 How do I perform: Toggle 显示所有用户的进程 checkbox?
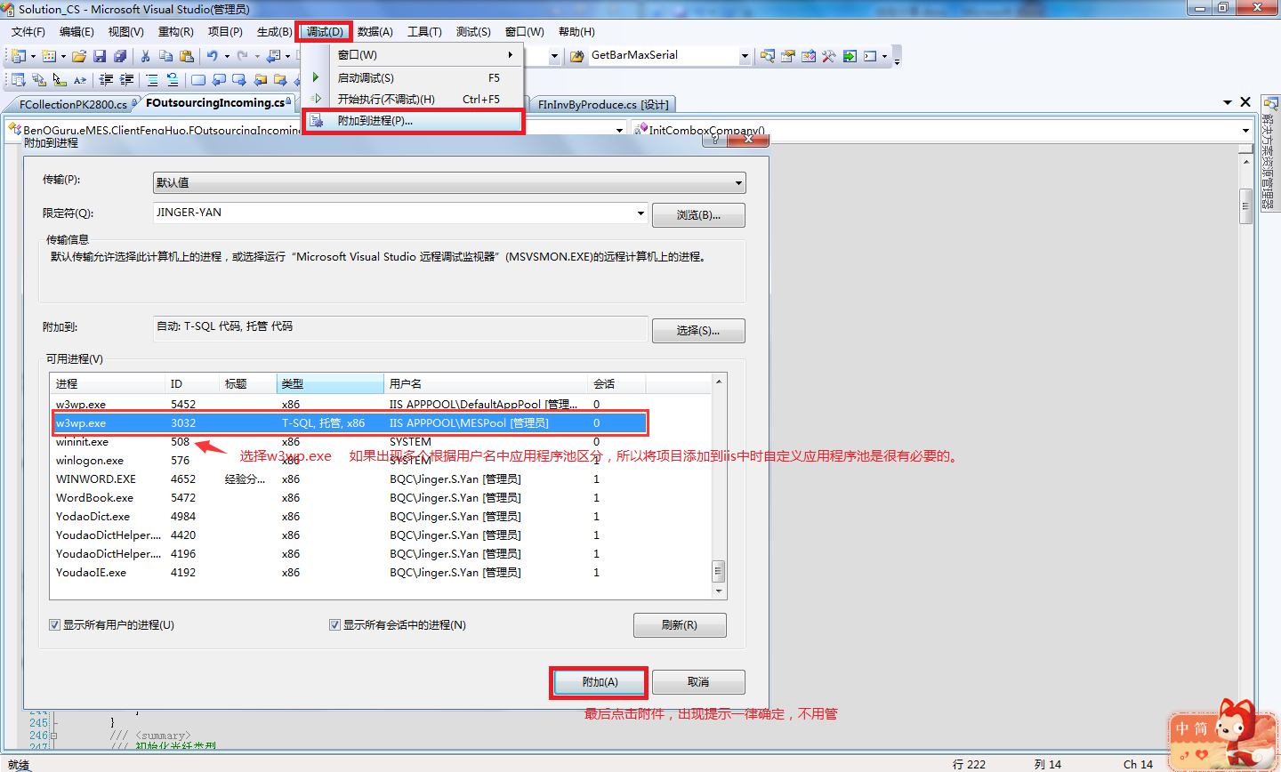point(55,625)
